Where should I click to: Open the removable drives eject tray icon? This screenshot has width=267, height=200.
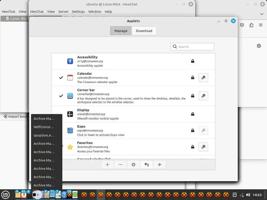[x=234, y=195]
